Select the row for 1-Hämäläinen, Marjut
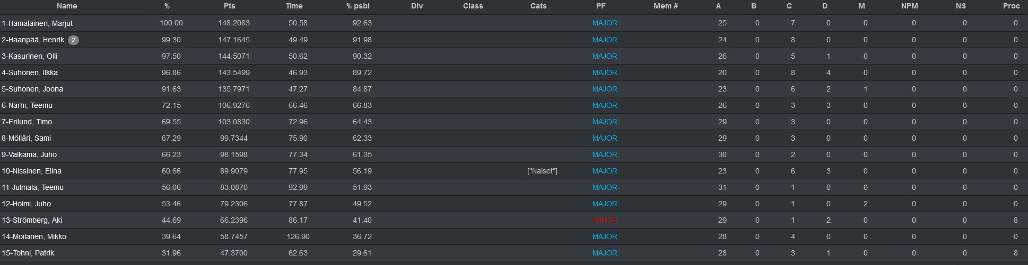The height and width of the screenshot is (265, 1028). pos(514,23)
